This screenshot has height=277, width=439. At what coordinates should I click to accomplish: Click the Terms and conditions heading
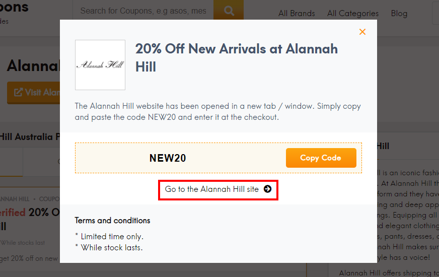click(112, 221)
